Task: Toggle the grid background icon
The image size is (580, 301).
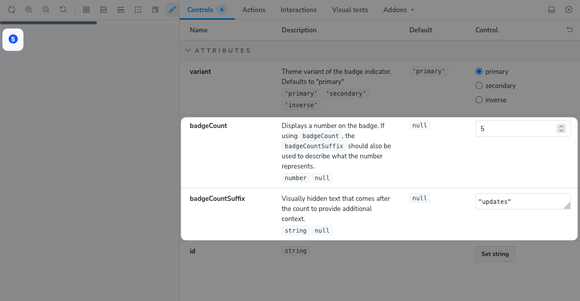Action: (x=86, y=10)
